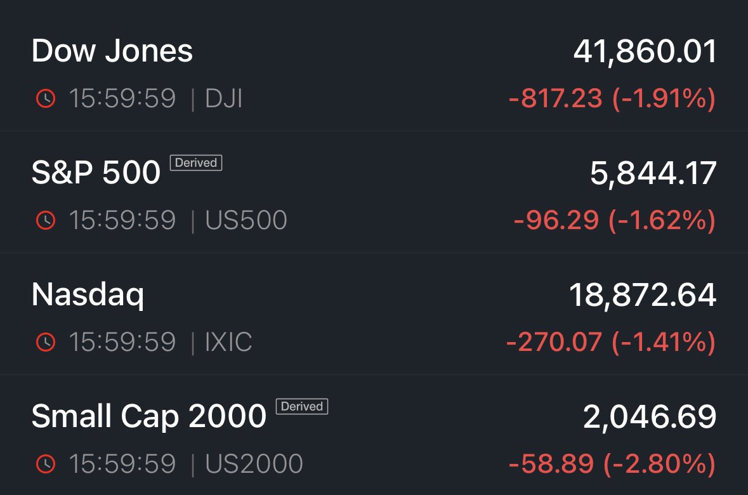Click the DJI ticker symbol
Image resolution: width=748 pixels, height=495 pixels.
[x=224, y=99]
